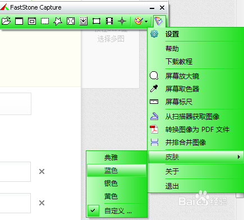Click the Settings menu toolbar icon
244x220 pixels.
pyautogui.click(x=159, y=21)
